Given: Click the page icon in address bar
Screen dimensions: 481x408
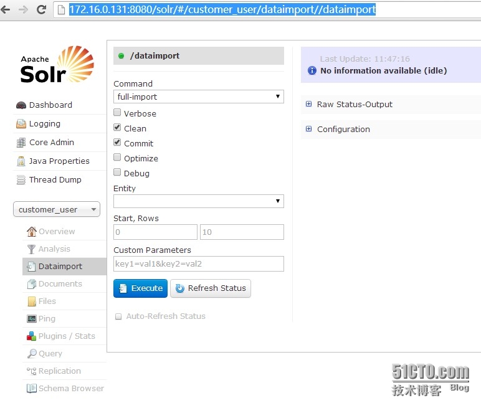Looking at the screenshot, I should click(61, 10).
